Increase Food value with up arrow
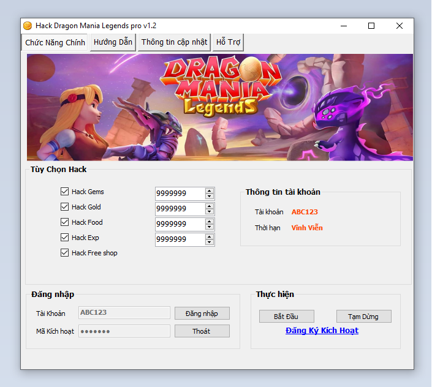 click(x=210, y=221)
